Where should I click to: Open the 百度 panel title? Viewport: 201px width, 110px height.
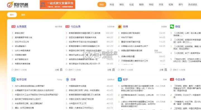tap(73, 79)
